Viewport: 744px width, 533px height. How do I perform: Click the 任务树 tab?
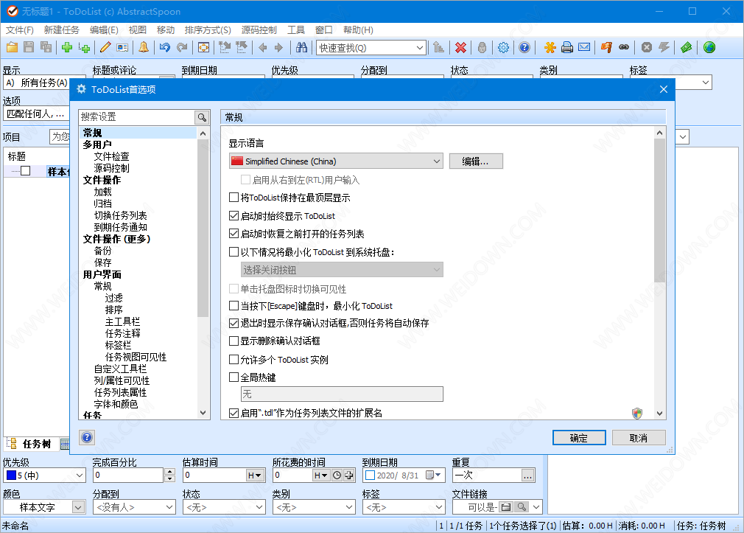coord(32,444)
